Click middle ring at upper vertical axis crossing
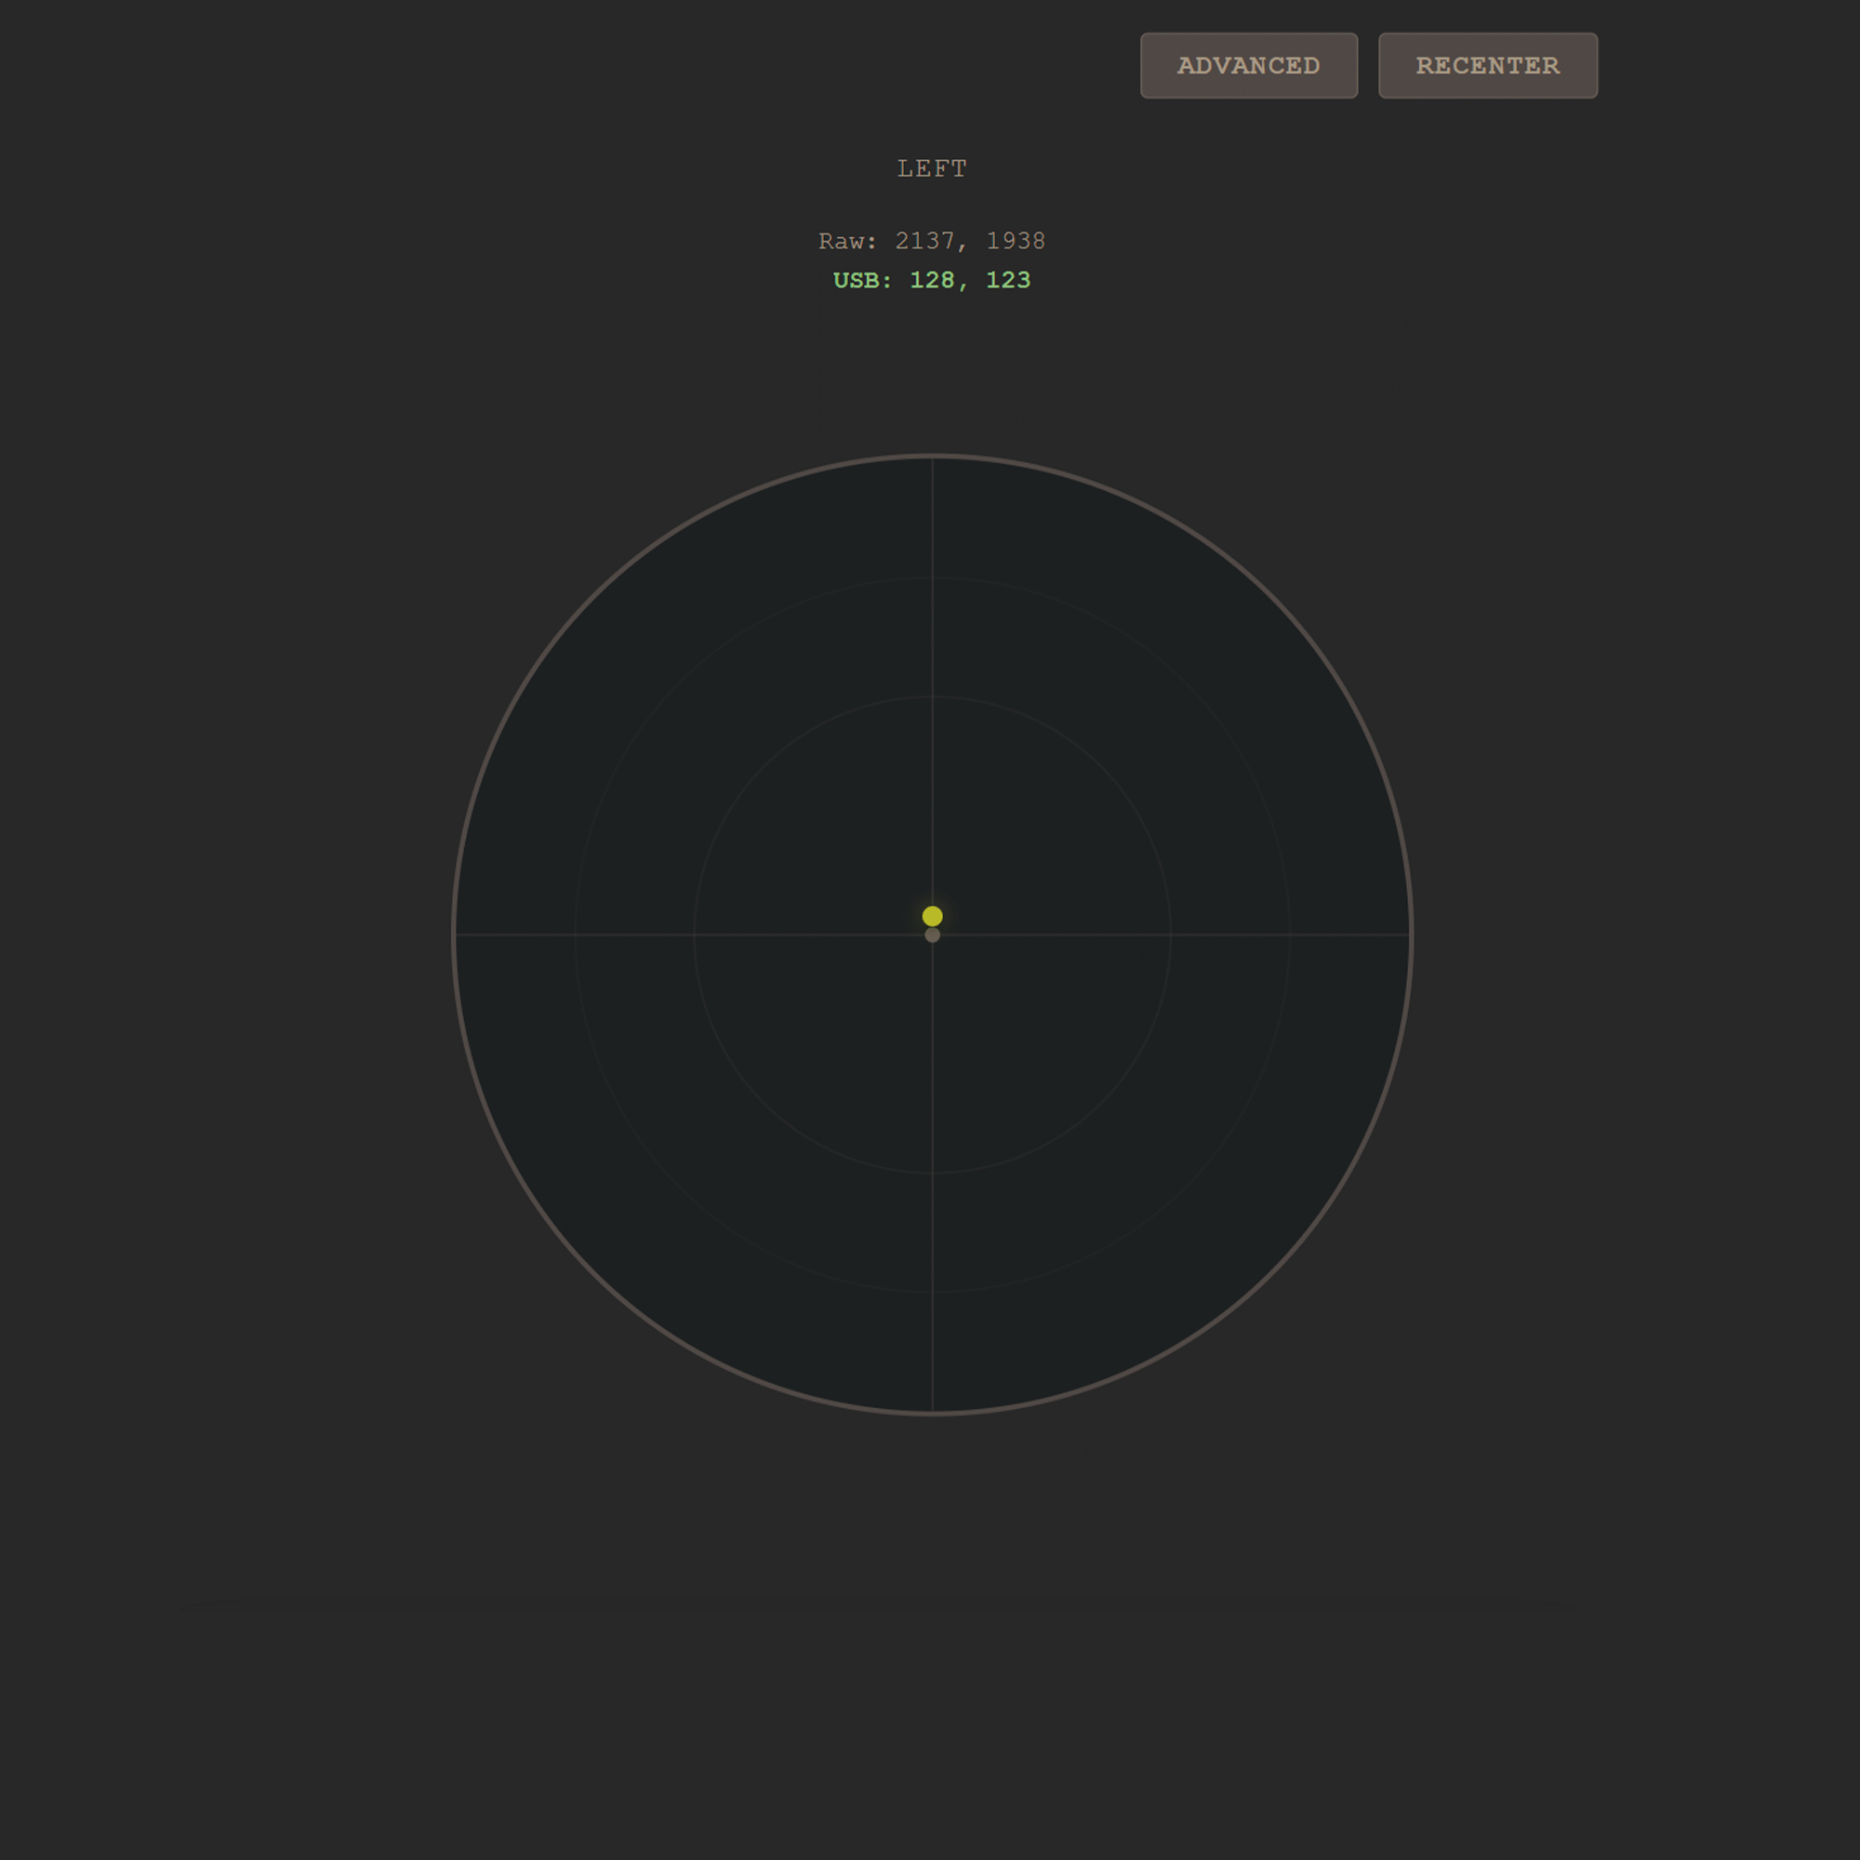This screenshot has height=1860, width=1860. (x=932, y=577)
